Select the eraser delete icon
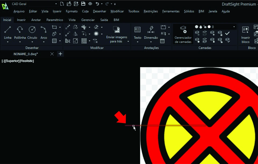The height and width of the screenshot is (164, 258). [x=96, y=27]
